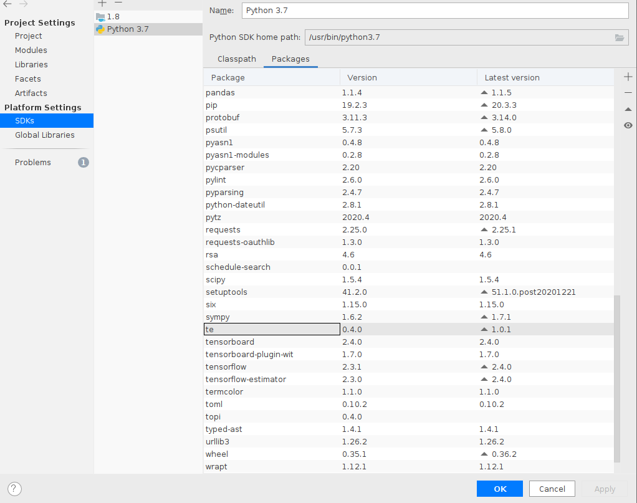The width and height of the screenshot is (637, 503).
Task: Select the typed-ast package name
Action: click(224, 429)
